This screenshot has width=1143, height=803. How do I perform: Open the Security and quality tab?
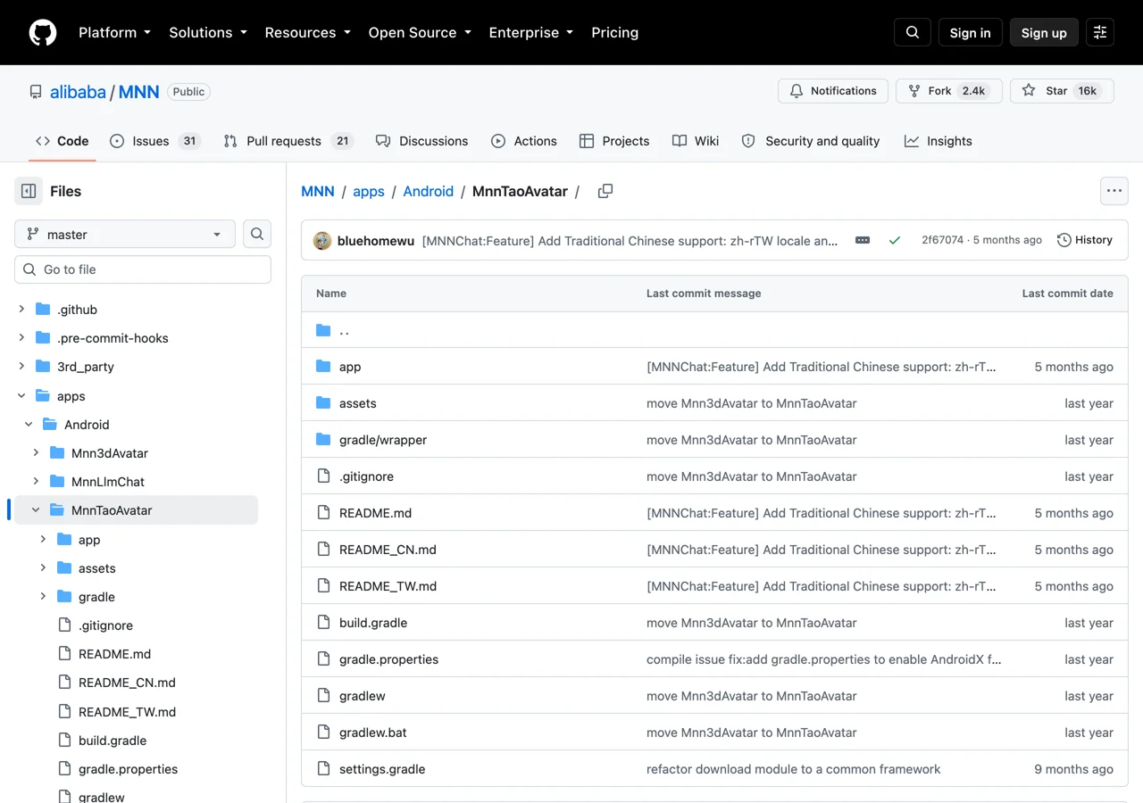[811, 141]
